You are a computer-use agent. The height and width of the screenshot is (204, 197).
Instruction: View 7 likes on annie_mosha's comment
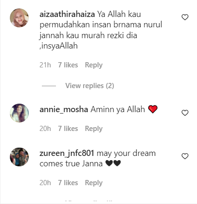point(68,129)
